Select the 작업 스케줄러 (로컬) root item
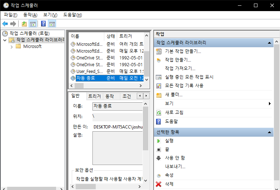 [26, 33]
